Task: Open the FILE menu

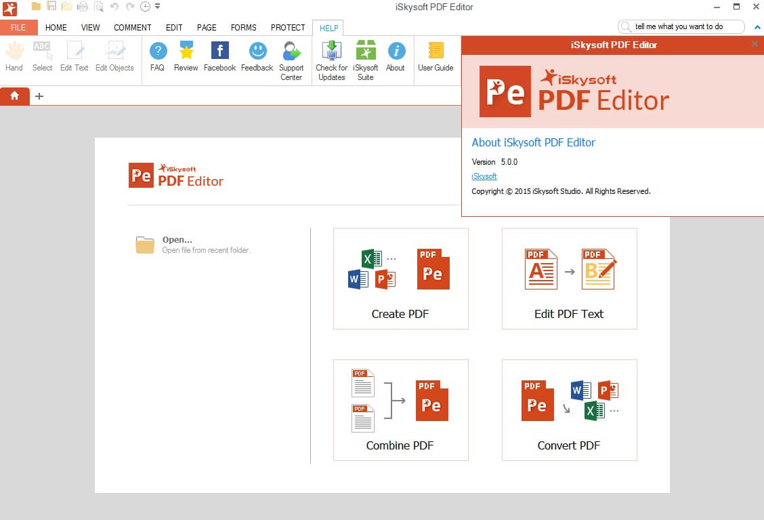Action: coord(18,28)
